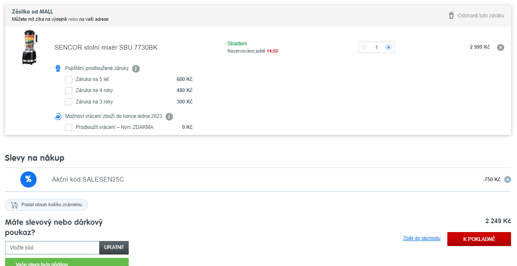Click Akční kód SALESEN25C text
The width and height of the screenshot is (517, 266).
88,179
